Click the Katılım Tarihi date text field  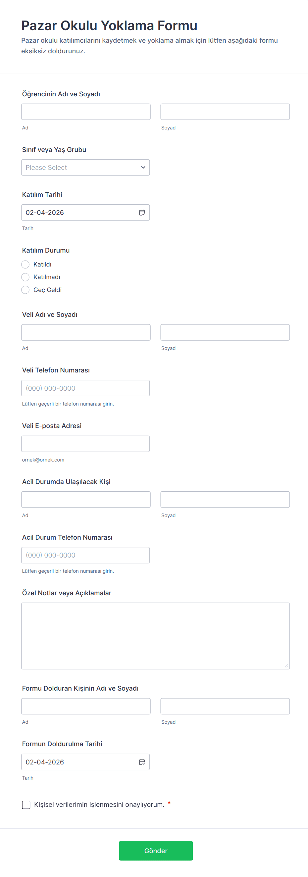click(78, 213)
